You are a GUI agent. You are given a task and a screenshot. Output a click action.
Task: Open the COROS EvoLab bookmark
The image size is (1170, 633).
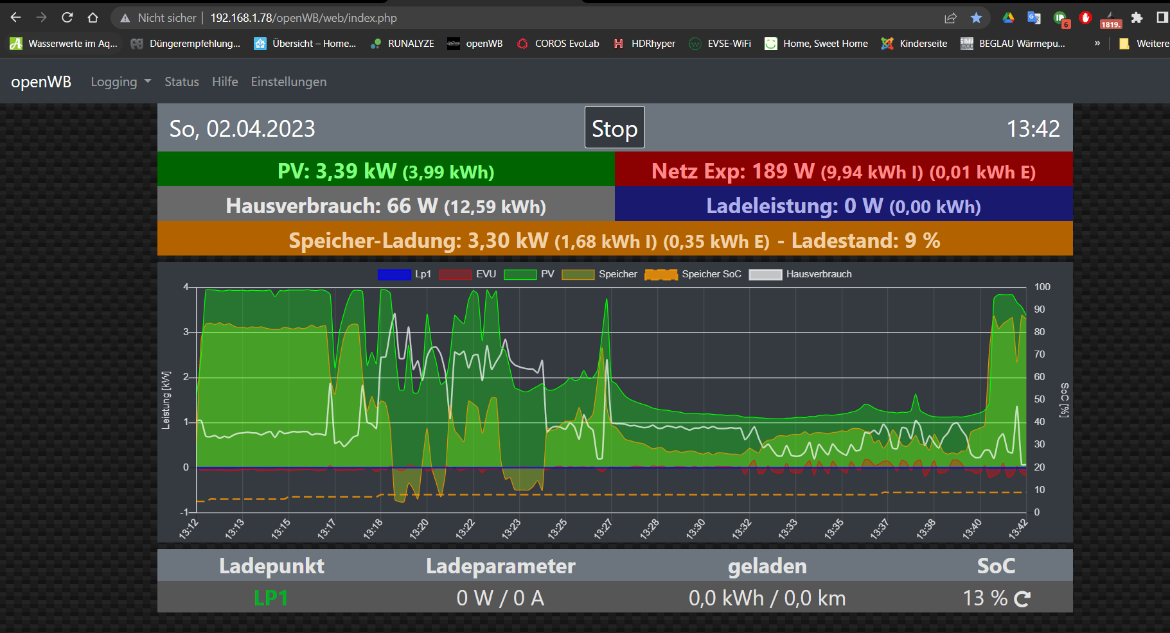tap(558, 44)
